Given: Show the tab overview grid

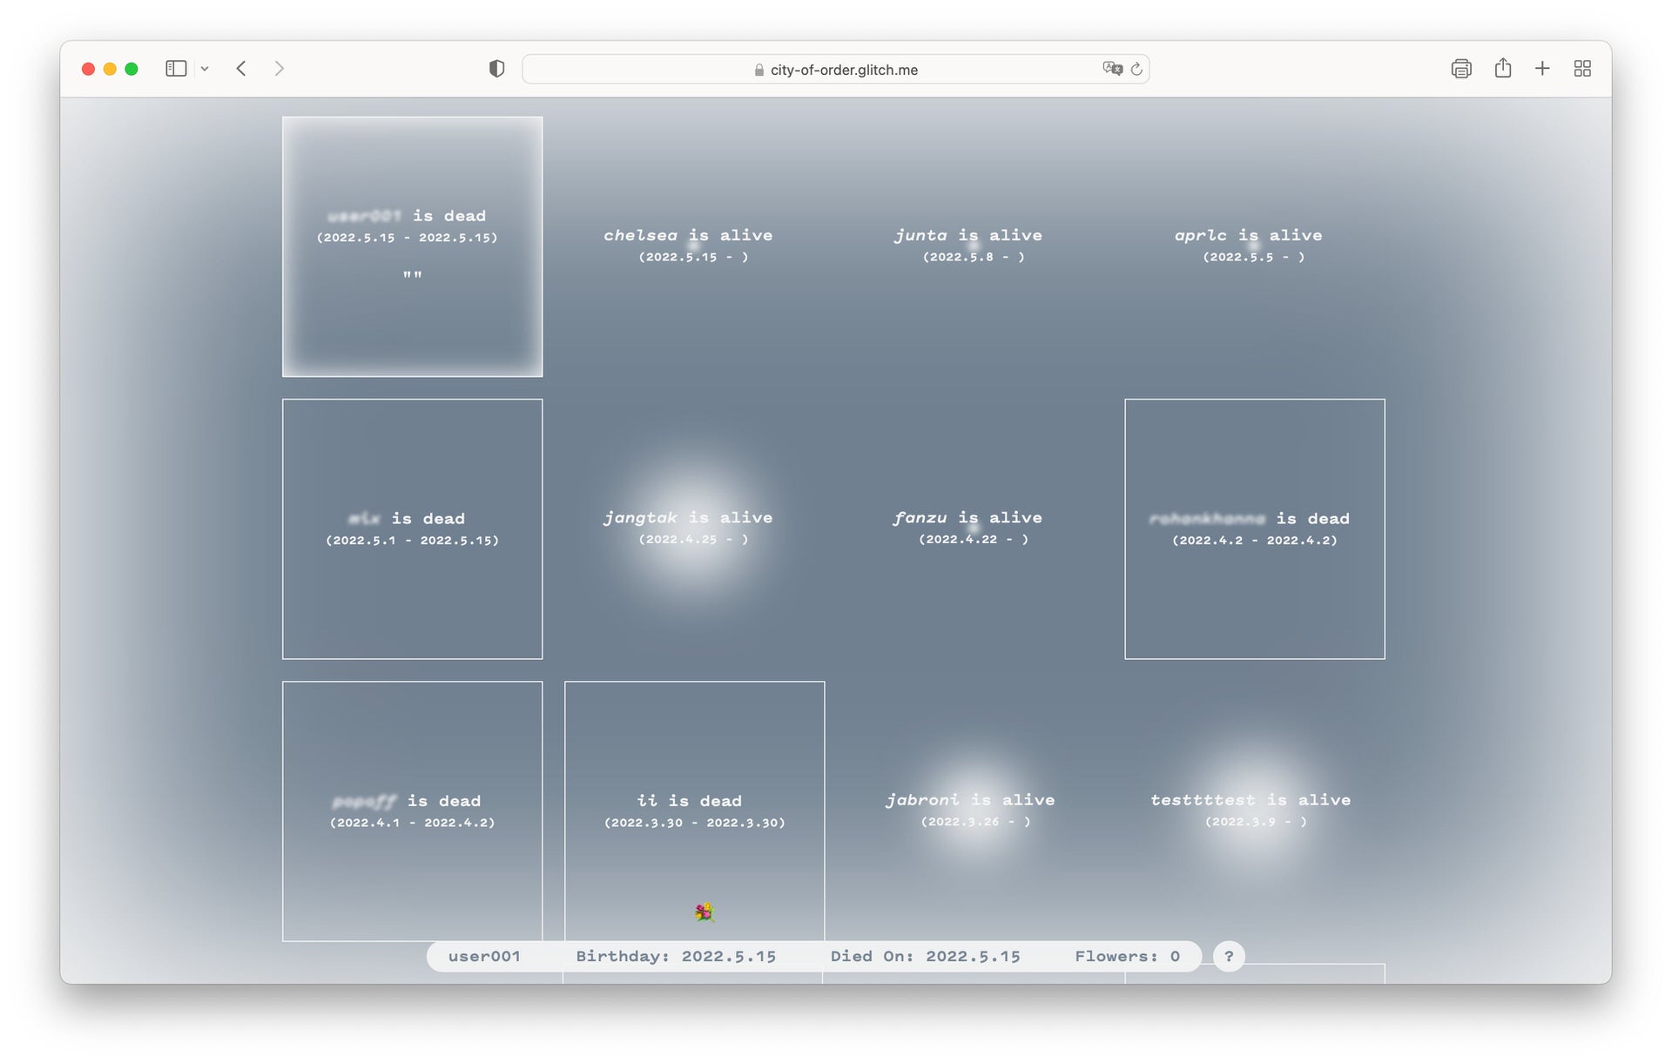Looking at the screenshot, I should click(x=1582, y=69).
